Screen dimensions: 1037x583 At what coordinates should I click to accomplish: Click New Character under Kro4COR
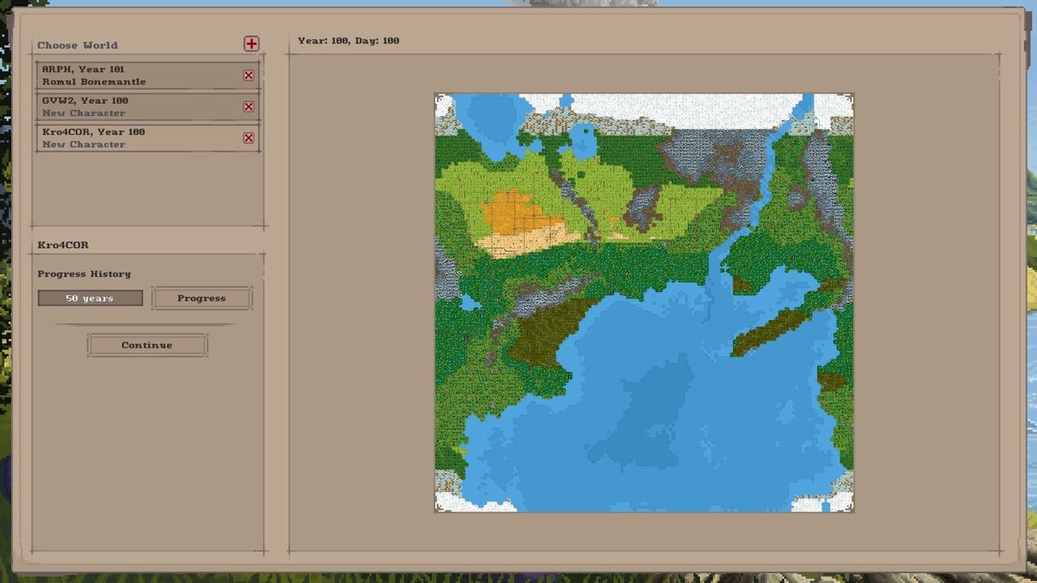(84, 144)
